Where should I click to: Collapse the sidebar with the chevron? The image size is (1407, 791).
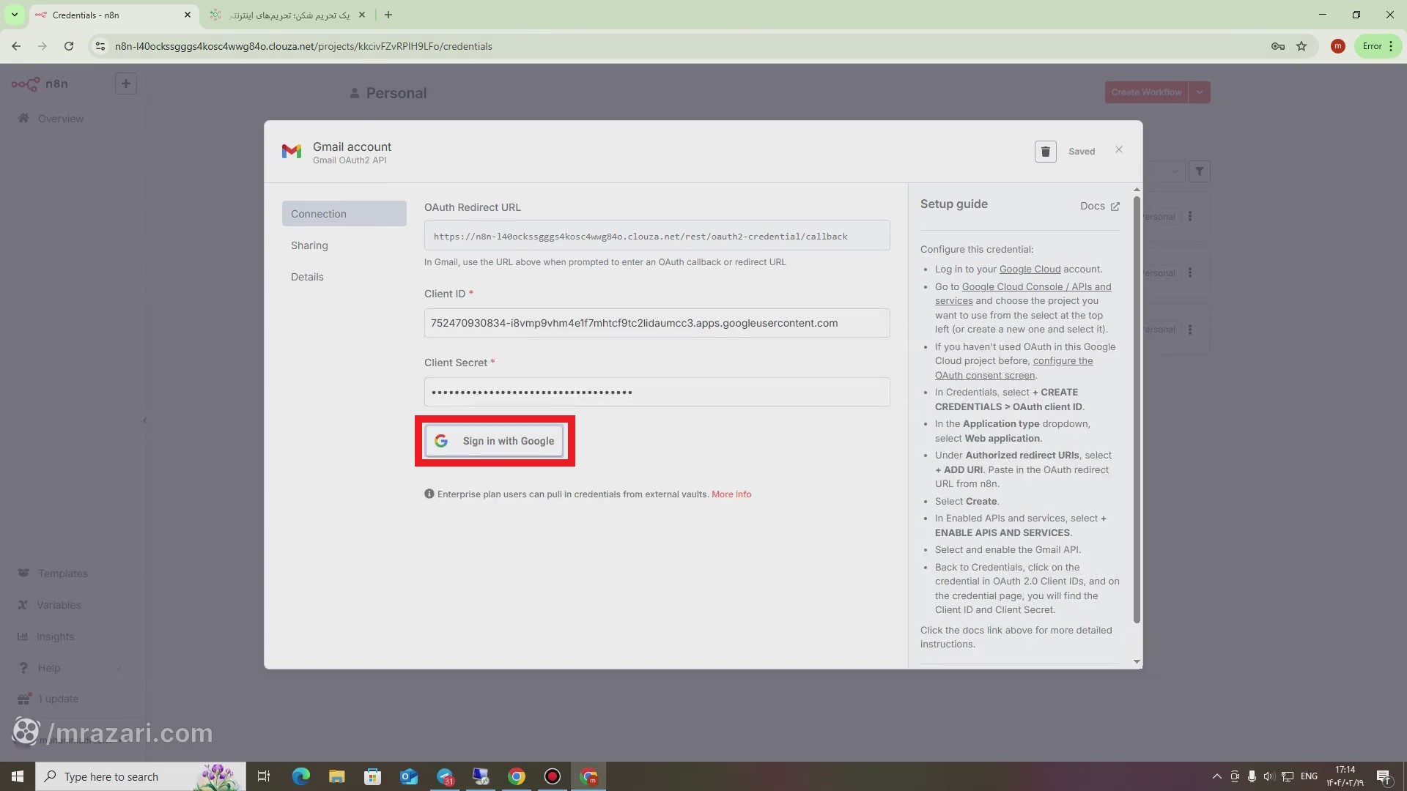(x=144, y=420)
